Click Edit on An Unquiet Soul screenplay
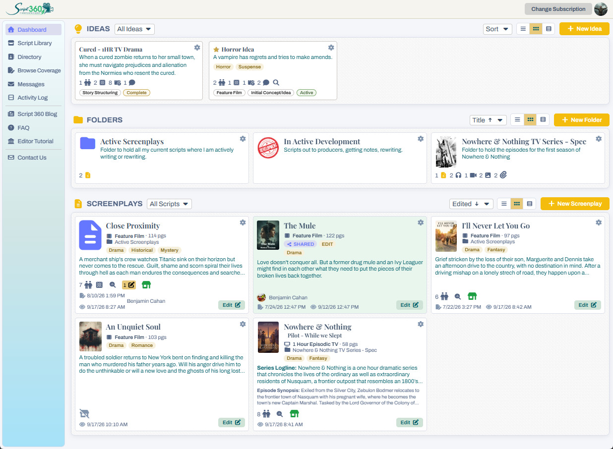 click(232, 422)
